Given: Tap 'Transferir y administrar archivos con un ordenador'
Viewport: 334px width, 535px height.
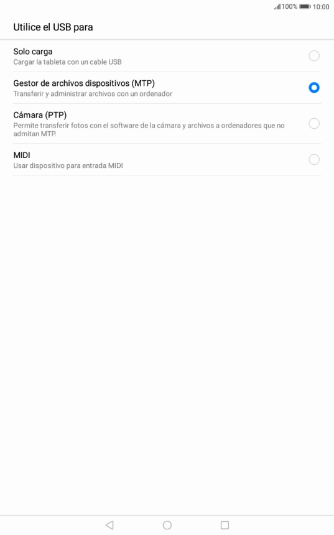Looking at the screenshot, I should (x=93, y=94).
